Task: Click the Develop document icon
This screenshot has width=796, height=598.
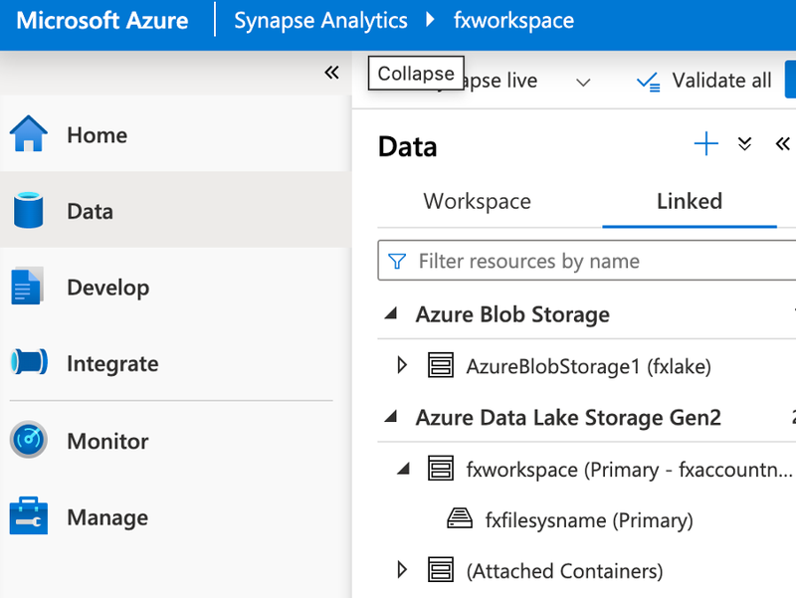Action: [x=27, y=286]
